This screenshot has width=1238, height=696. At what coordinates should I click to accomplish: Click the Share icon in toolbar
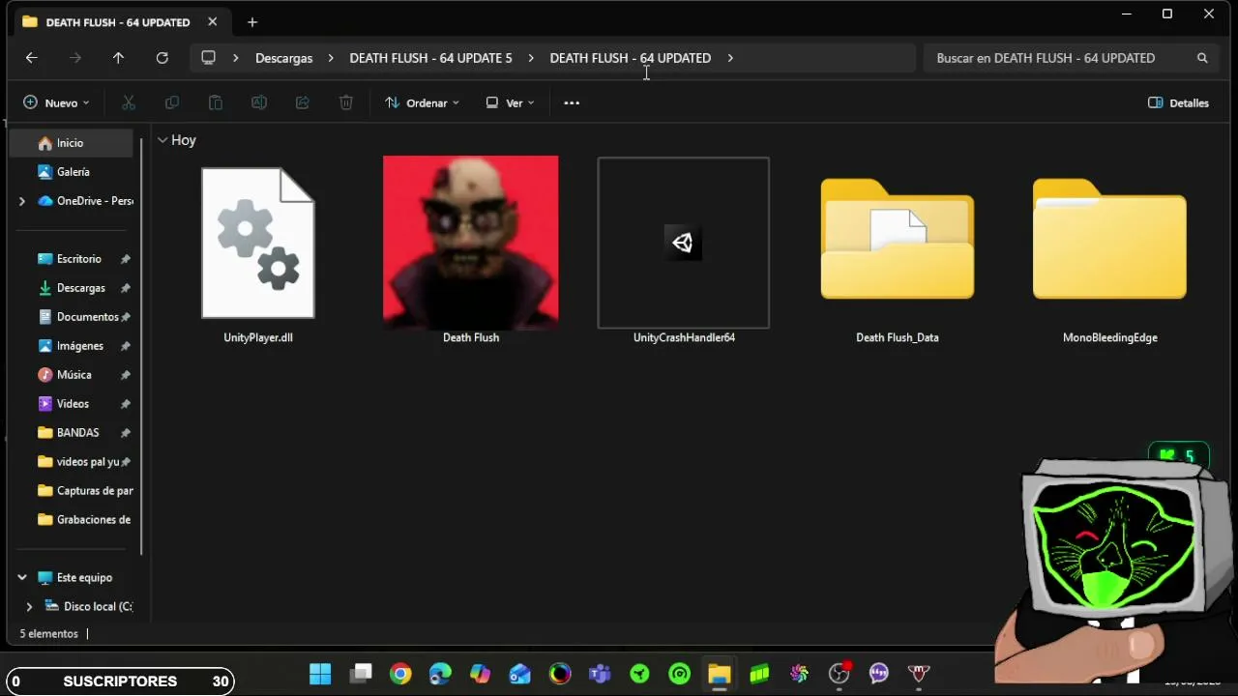[302, 102]
